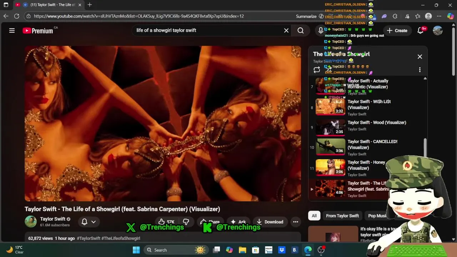Viewport: 457px width, 257px height.
Task: Open the Create menu button
Action: [397, 30]
